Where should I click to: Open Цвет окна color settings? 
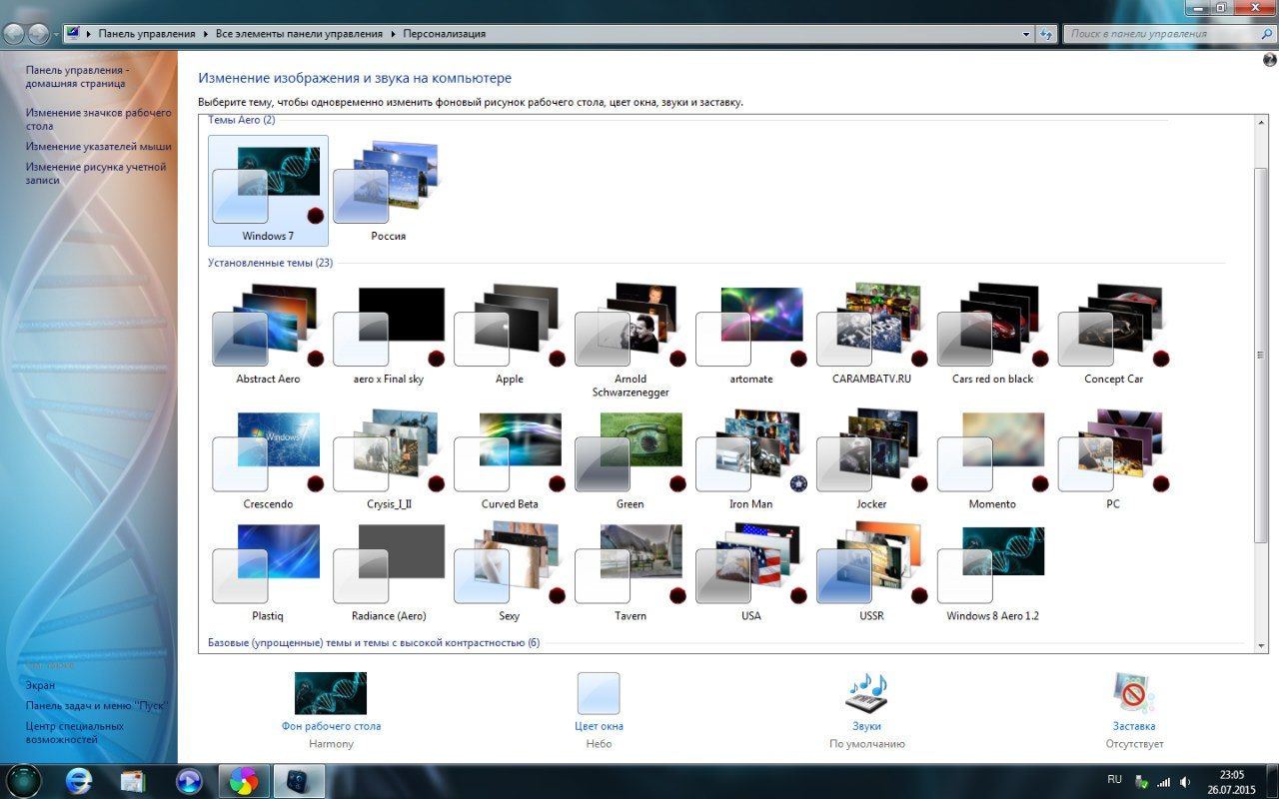pos(599,726)
